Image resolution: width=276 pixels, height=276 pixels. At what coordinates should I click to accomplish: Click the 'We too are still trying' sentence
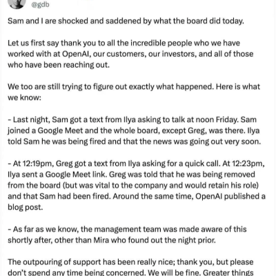click(134, 87)
